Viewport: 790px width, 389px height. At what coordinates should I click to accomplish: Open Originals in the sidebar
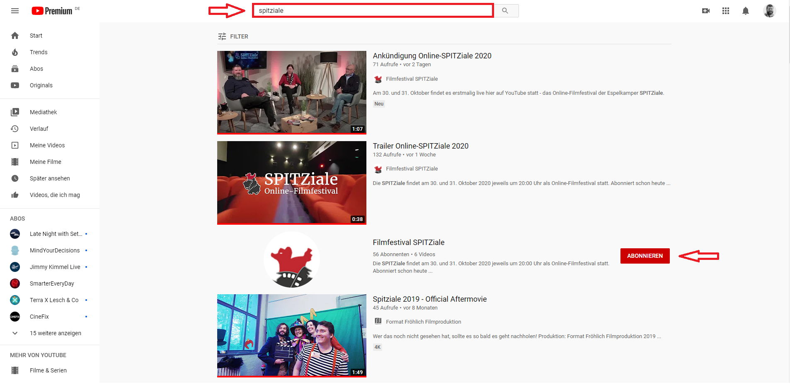50,85
